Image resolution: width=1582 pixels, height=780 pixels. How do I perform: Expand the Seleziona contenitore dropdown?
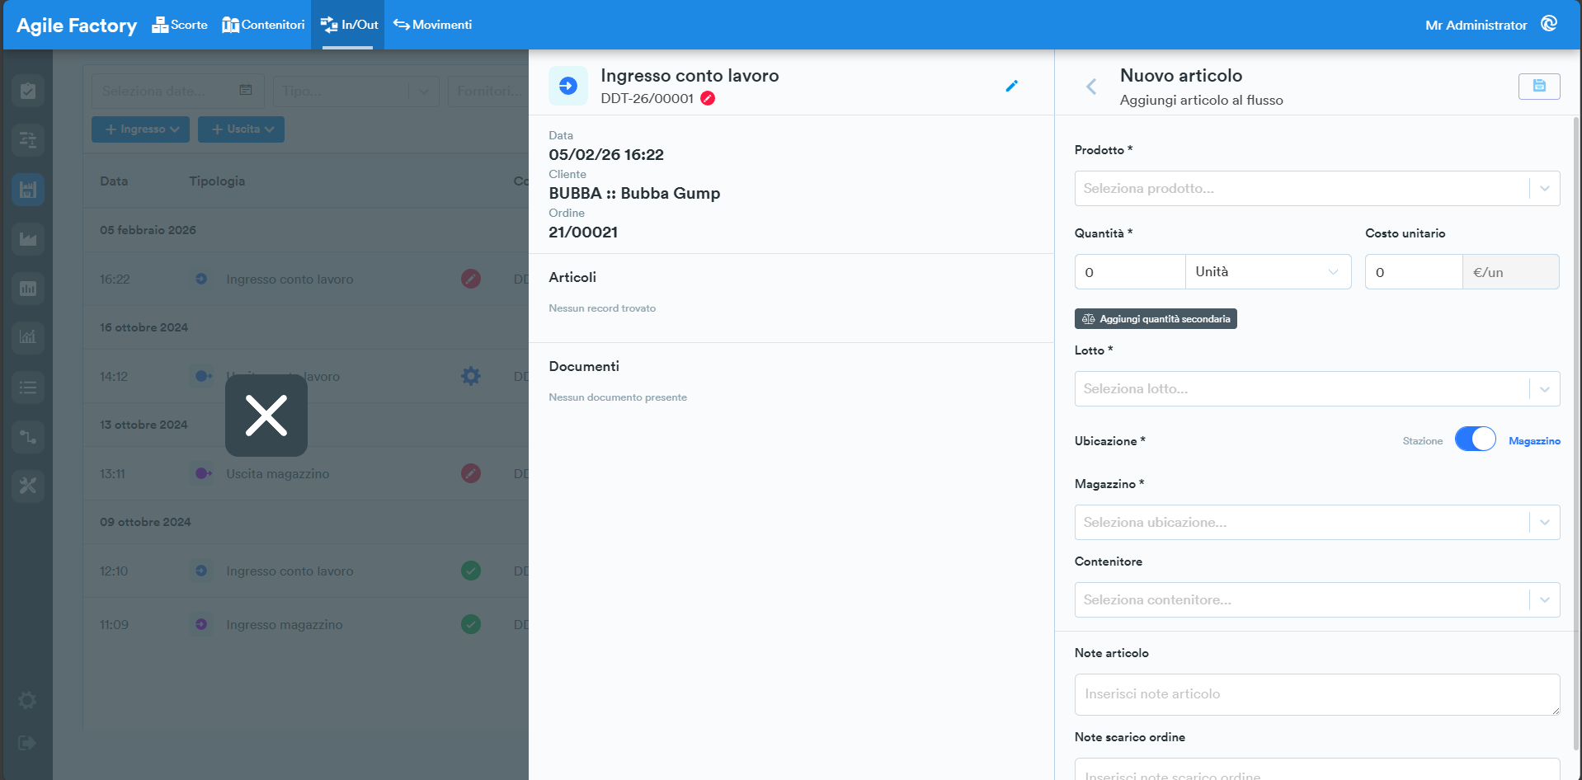click(x=1316, y=599)
